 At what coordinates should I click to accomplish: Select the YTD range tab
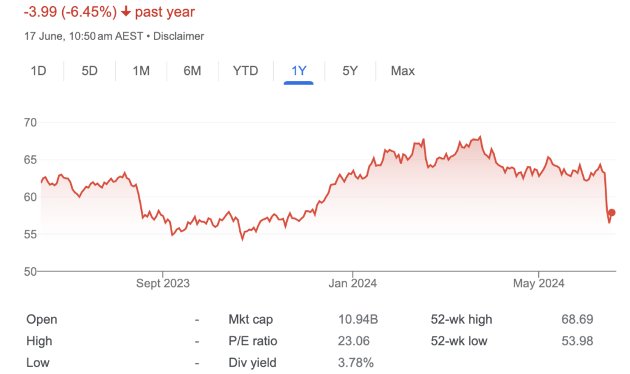point(245,71)
